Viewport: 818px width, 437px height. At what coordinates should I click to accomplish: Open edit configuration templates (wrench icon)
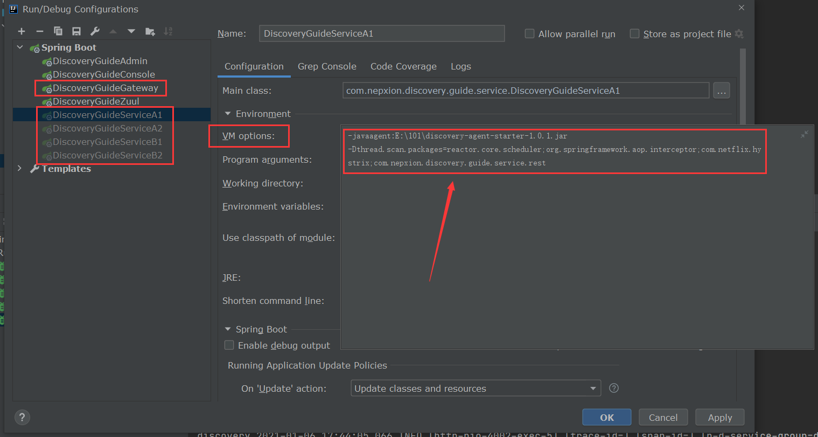point(95,31)
